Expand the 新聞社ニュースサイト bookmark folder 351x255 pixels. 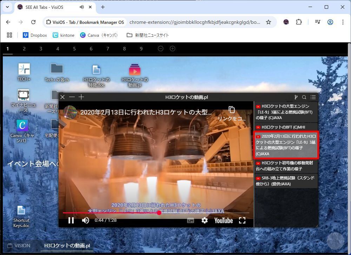click(148, 35)
